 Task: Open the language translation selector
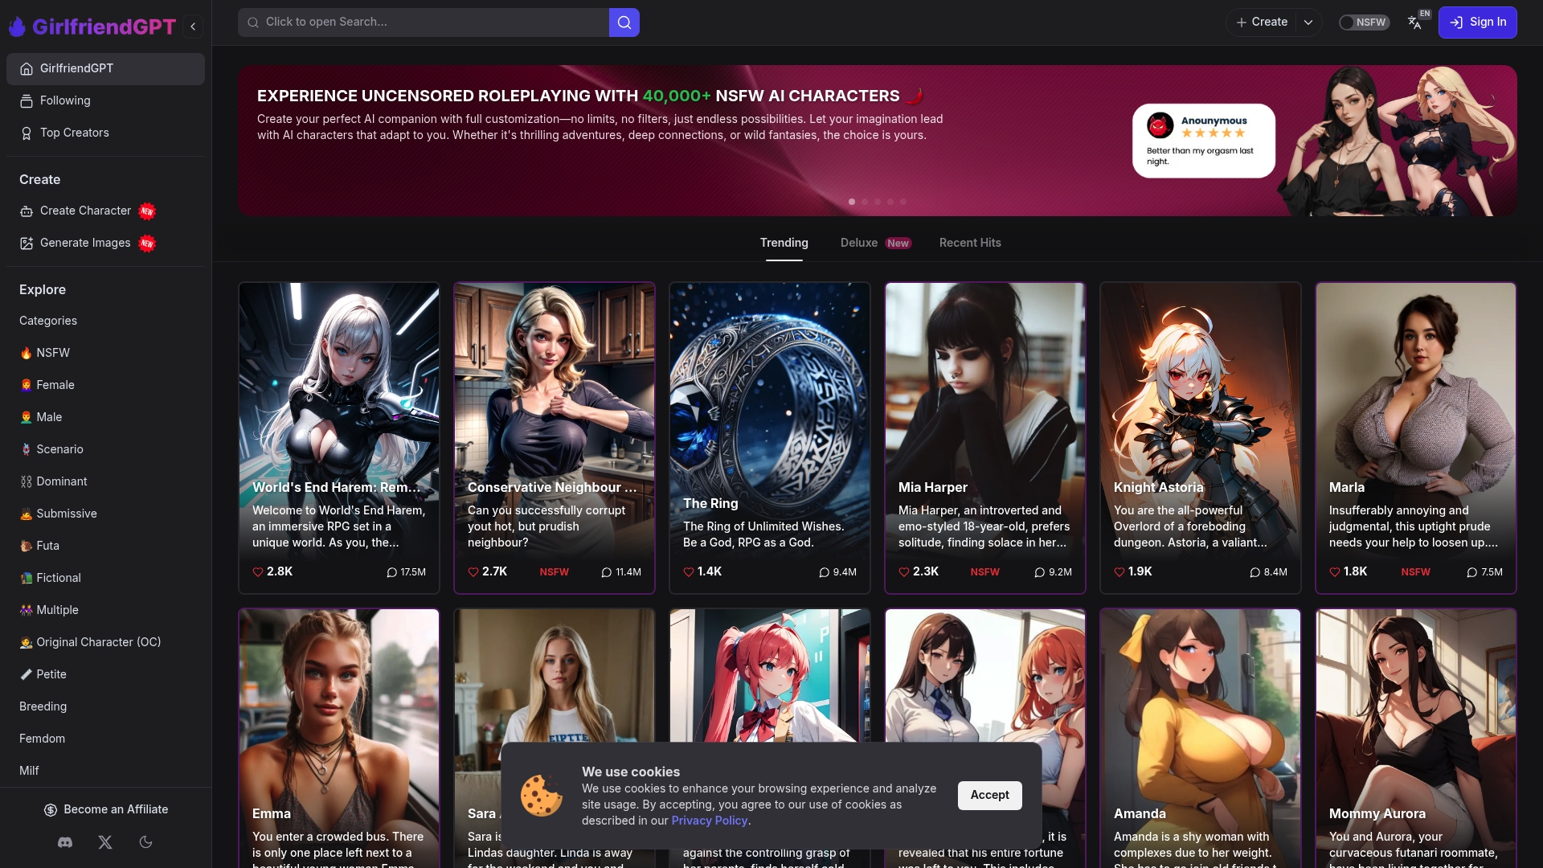(x=1416, y=23)
